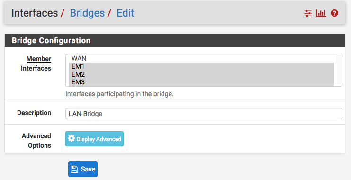Viewport: 351px width, 180px height.
Task: Open the Edit breadcrumb link
Action: click(126, 13)
